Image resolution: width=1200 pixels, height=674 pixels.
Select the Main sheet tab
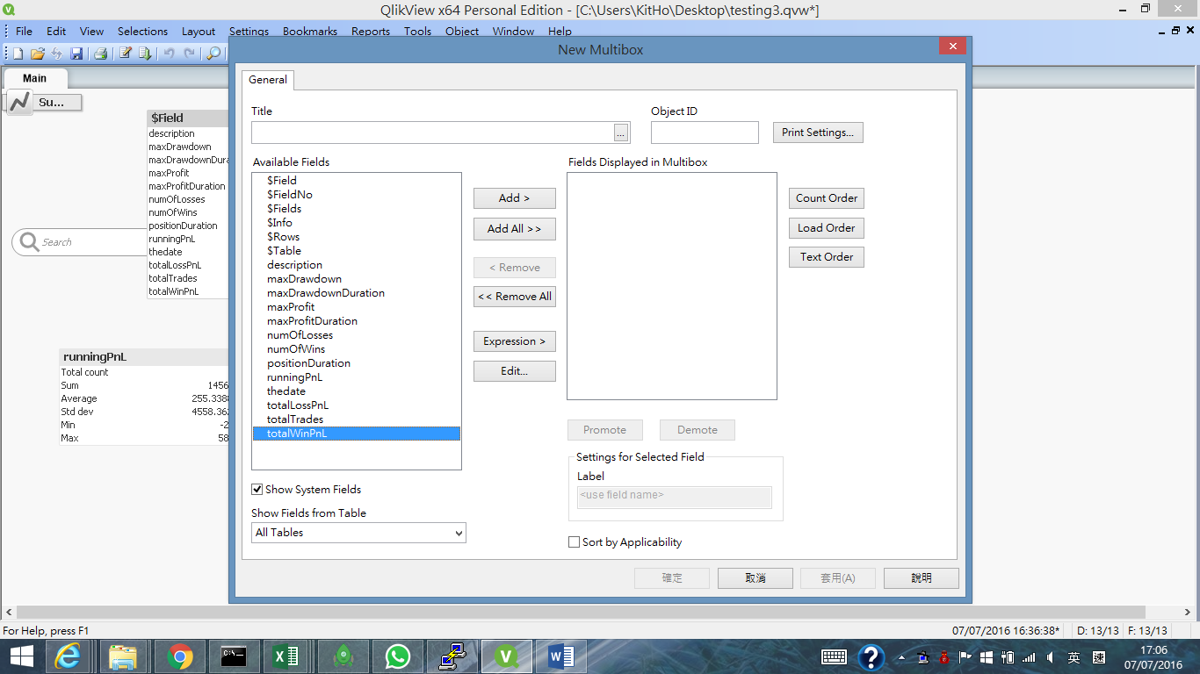(35, 78)
